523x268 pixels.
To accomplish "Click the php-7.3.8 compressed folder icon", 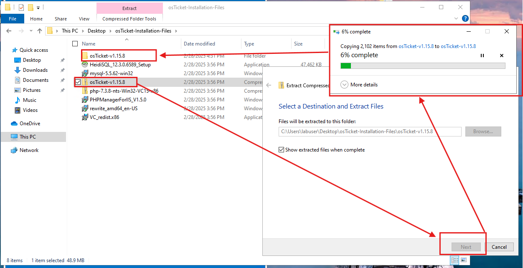I will point(85,91).
